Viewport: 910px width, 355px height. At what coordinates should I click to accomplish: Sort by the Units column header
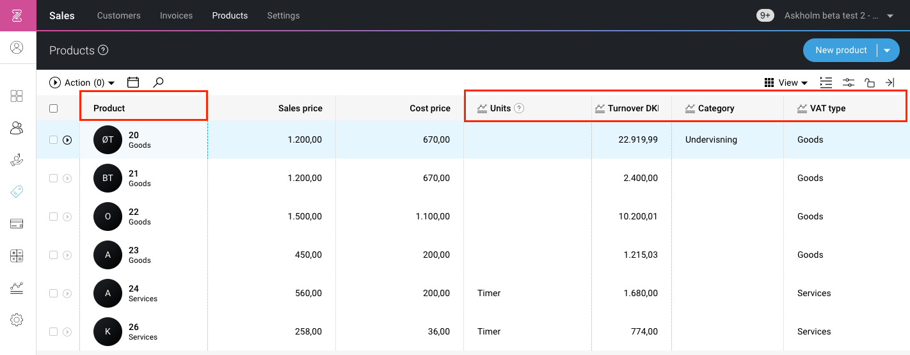click(500, 108)
